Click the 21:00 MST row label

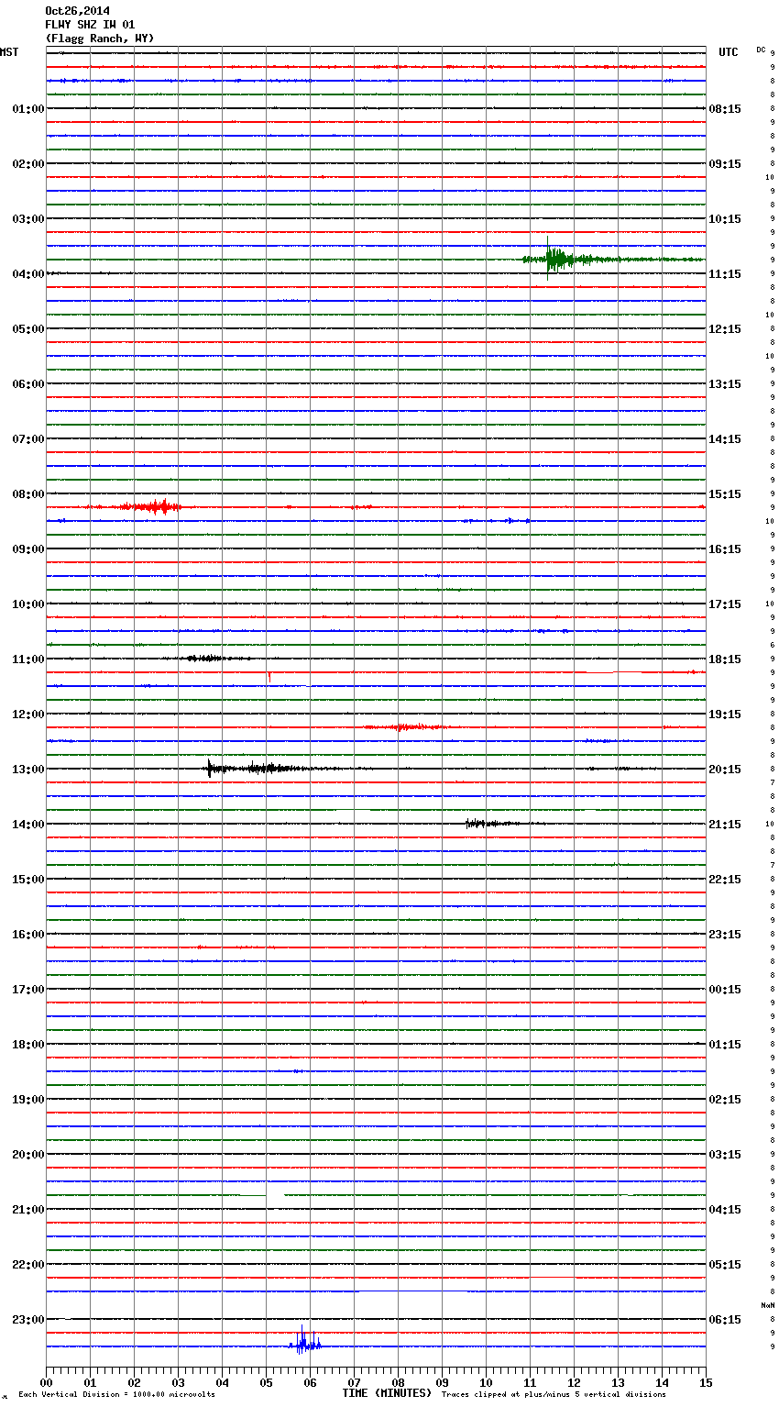click(x=28, y=1210)
